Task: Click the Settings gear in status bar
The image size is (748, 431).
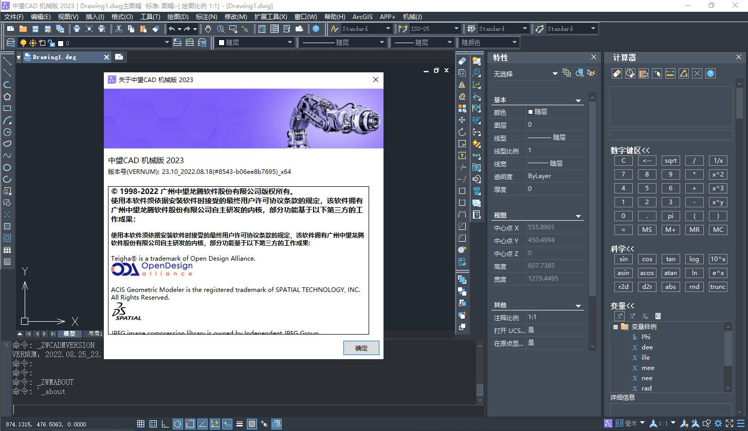Action: click(x=718, y=423)
